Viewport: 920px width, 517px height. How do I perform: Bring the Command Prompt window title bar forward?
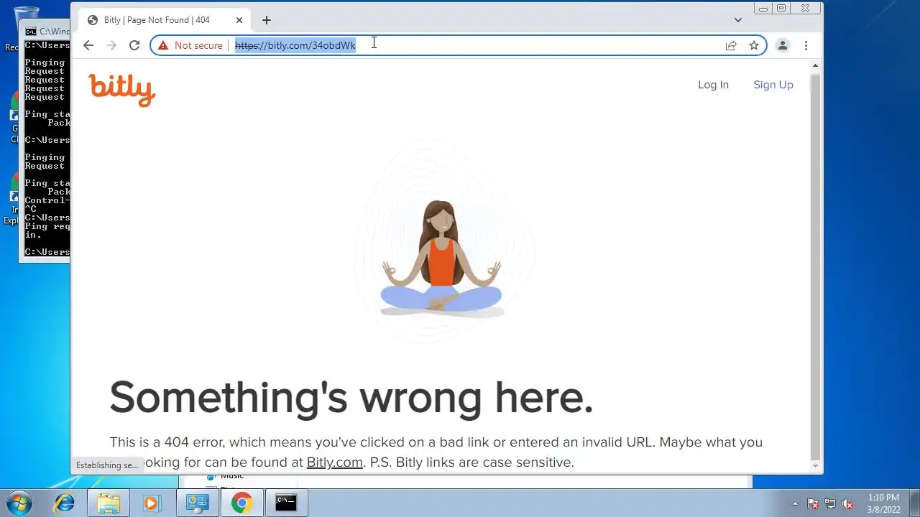pos(46,32)
